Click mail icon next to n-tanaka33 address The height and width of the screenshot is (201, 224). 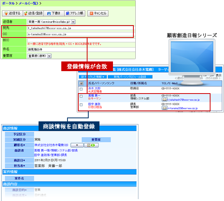pyautogui.click(x=164, y=108)
